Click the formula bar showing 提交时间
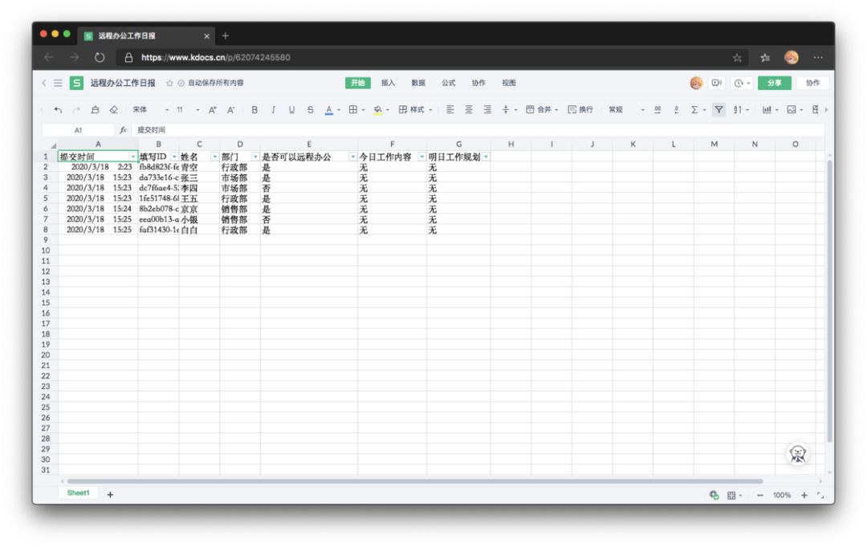867x547 pixels. coord(478,130)
